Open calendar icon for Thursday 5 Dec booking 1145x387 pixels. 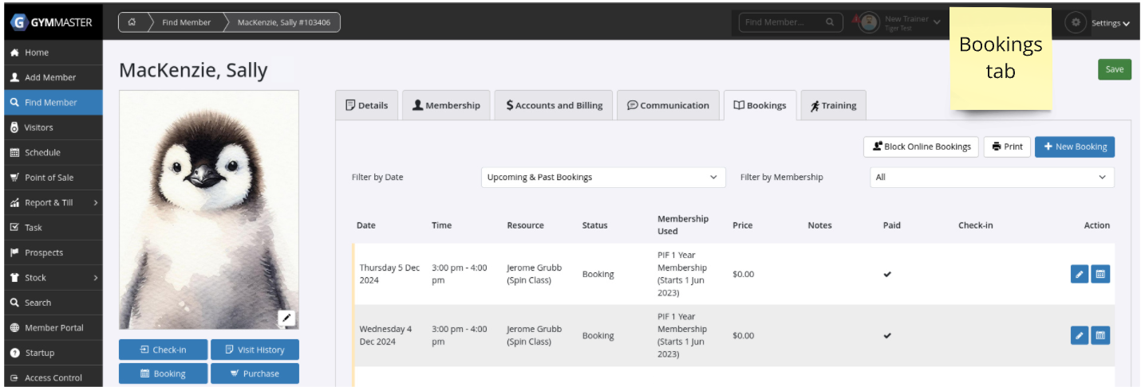(x=1100, y=274)
